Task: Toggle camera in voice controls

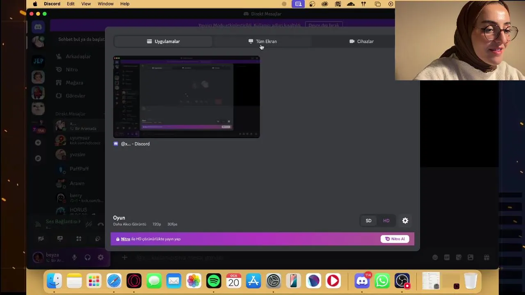Action: (x=41, y=238)
